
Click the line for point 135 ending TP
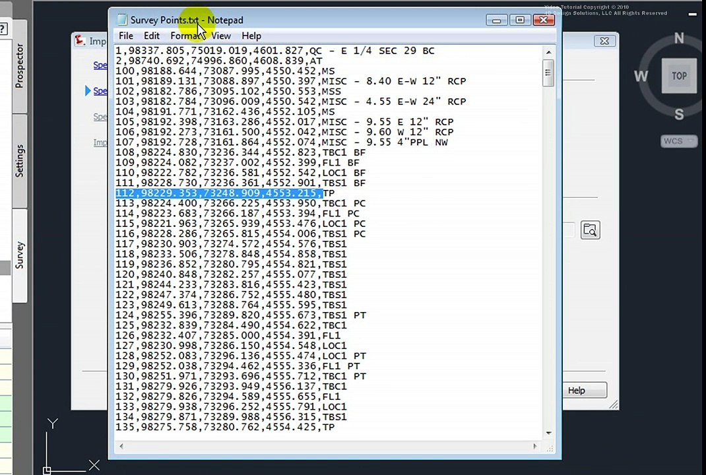pyautogui.click(x=225, y=427)
